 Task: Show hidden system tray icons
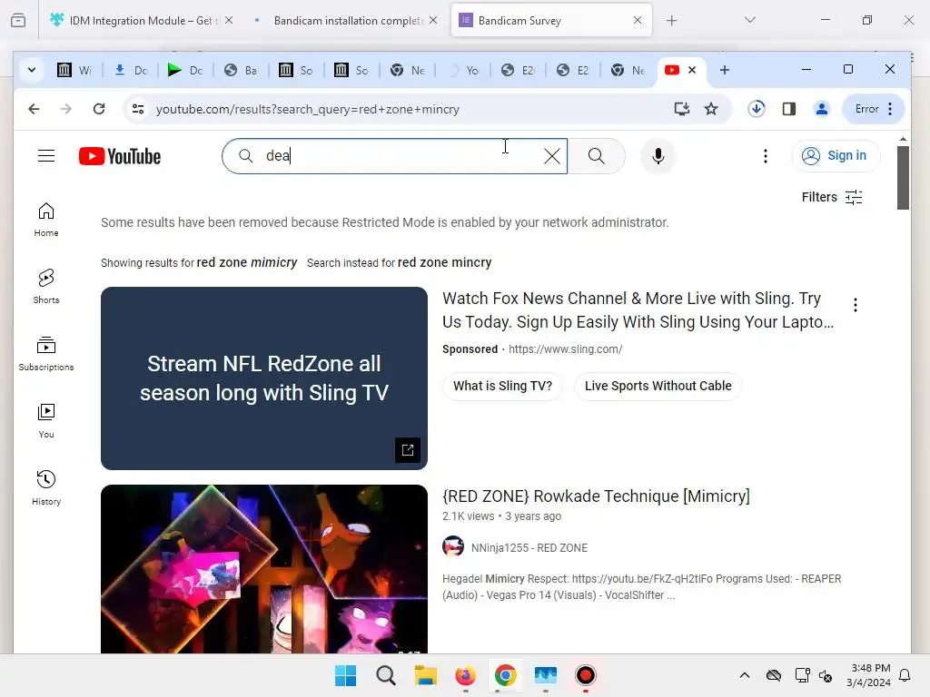[x=745, y=675]
